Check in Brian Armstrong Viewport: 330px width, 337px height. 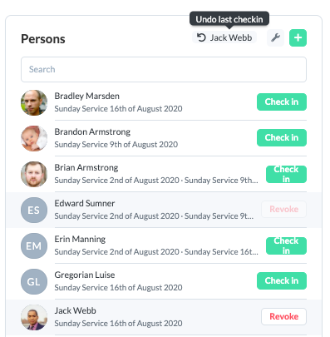pyautogui.click(x=286, y=174)
